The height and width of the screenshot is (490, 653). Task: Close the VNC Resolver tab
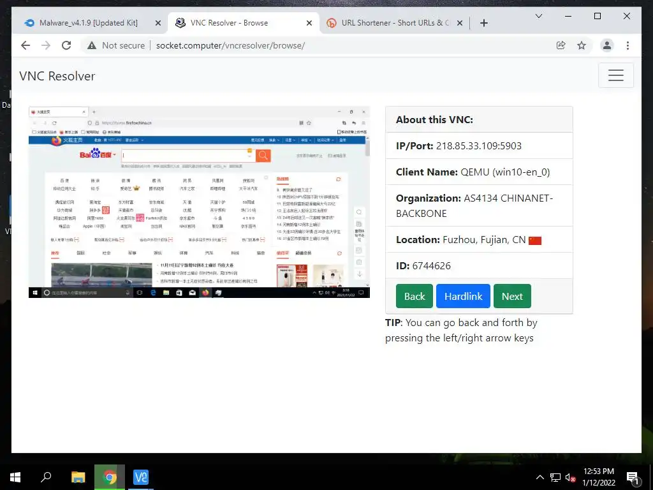309,24
